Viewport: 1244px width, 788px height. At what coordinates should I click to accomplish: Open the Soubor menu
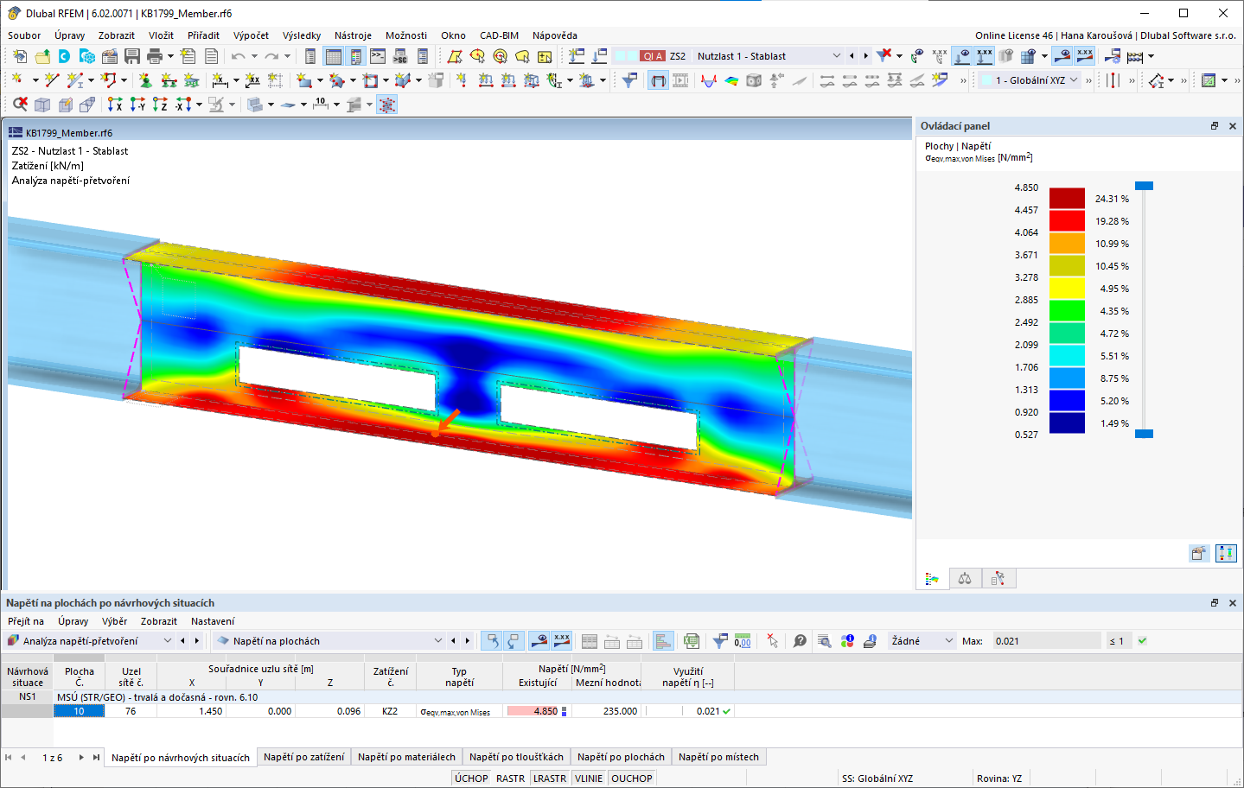point(24,35)
